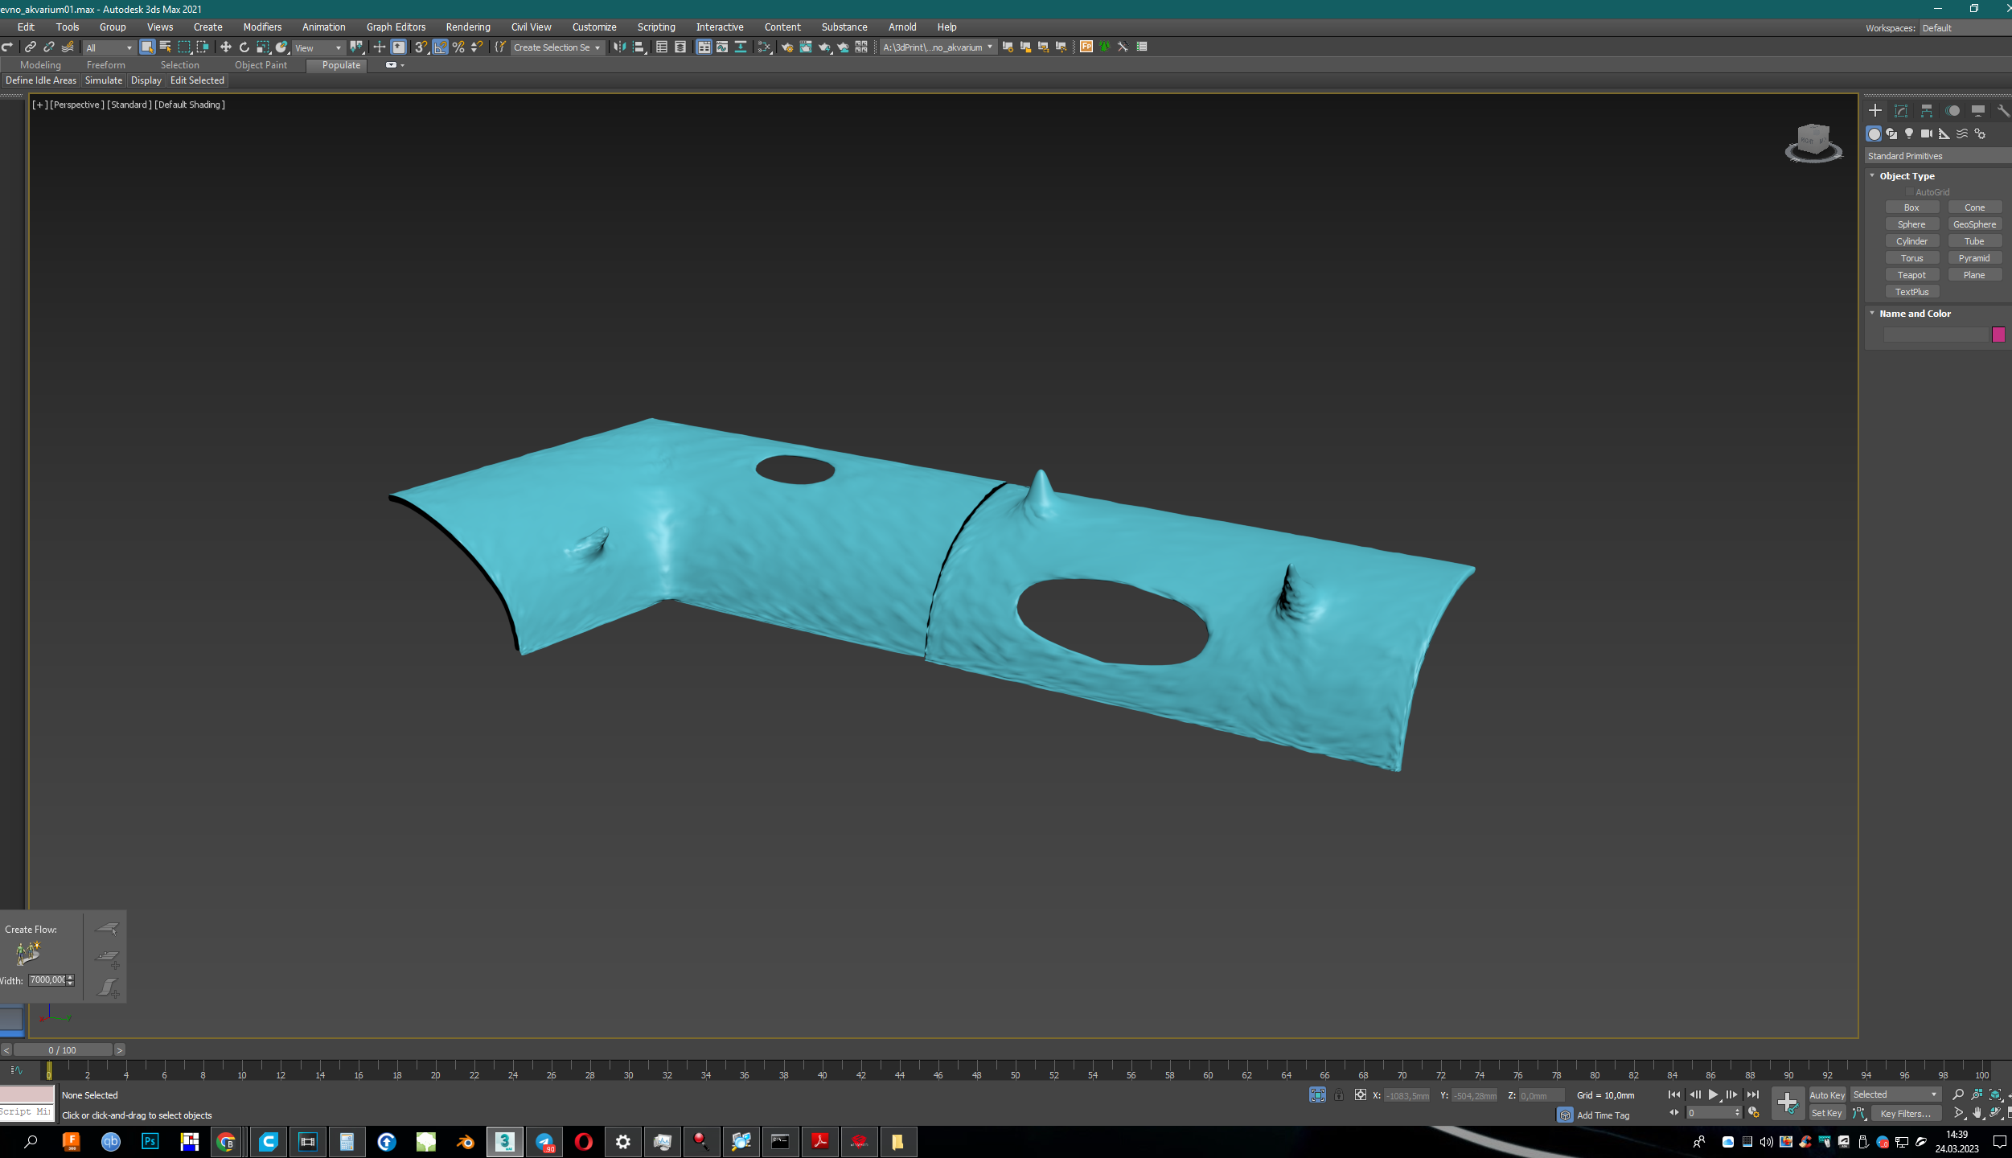The width and height of the screenshot is (2012, 1158).
Task: Click the Set Keys plus-key button
Action: 1788,1103
